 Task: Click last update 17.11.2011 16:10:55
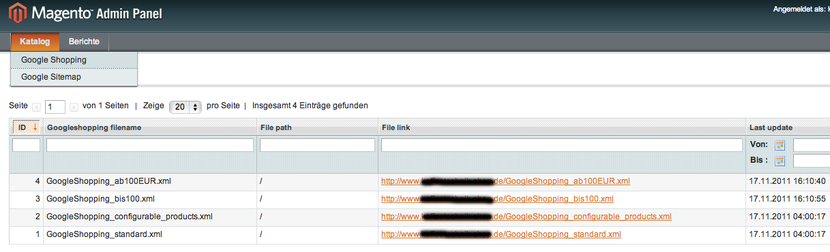(787, 199)
